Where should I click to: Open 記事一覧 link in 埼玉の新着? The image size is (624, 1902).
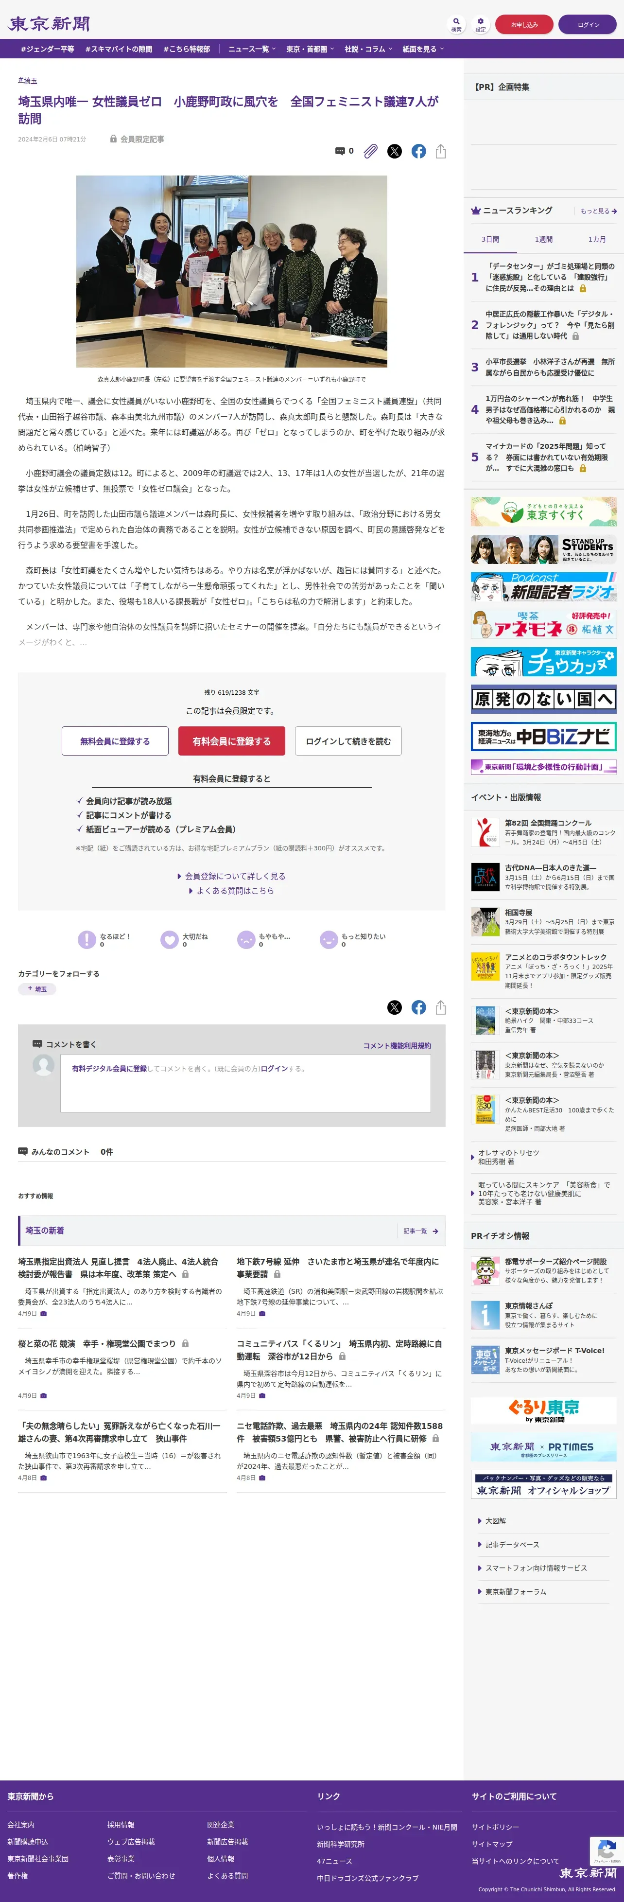pyautogui.click(x=421, y=1231)
